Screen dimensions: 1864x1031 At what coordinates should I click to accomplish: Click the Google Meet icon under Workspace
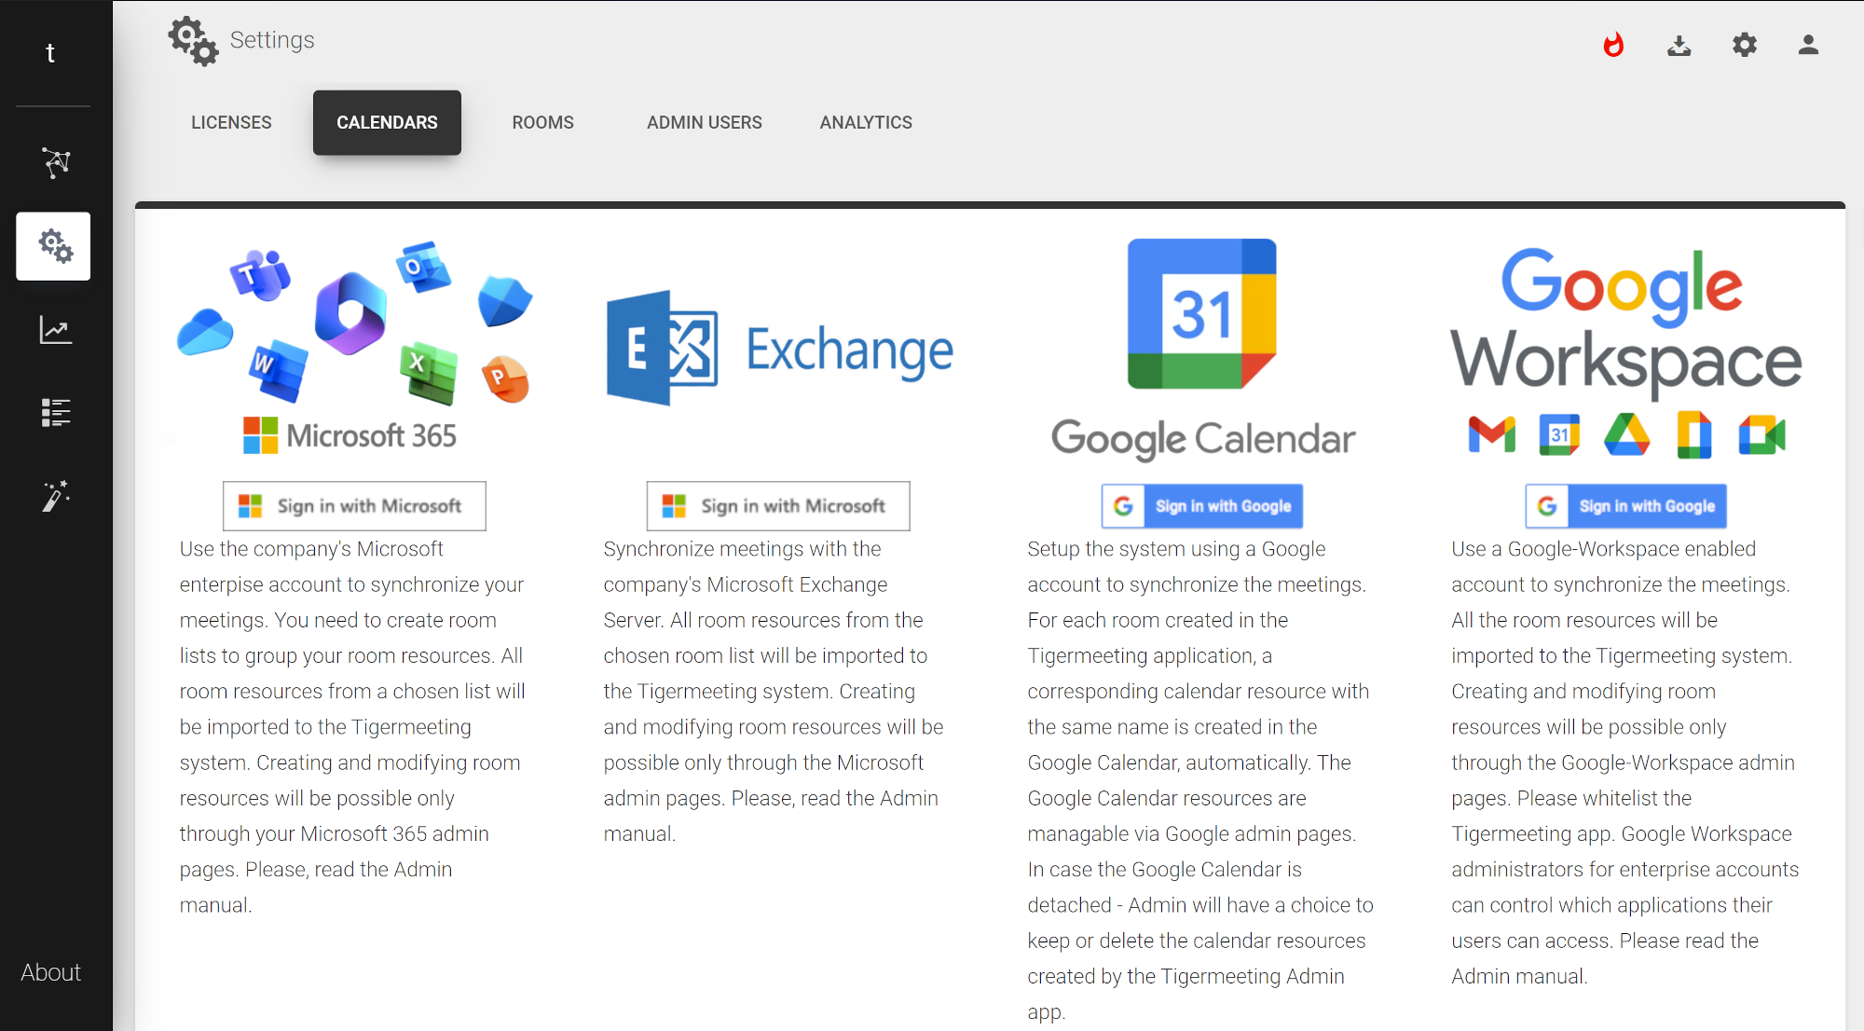pos(1761,435)
